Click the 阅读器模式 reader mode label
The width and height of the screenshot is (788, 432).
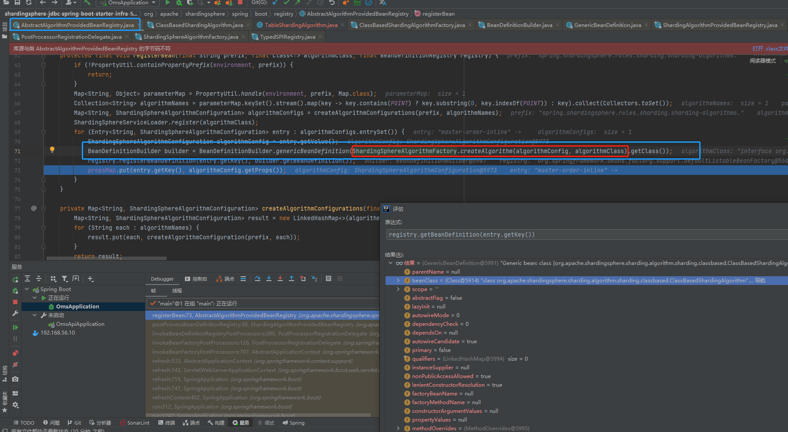(762, 60)
